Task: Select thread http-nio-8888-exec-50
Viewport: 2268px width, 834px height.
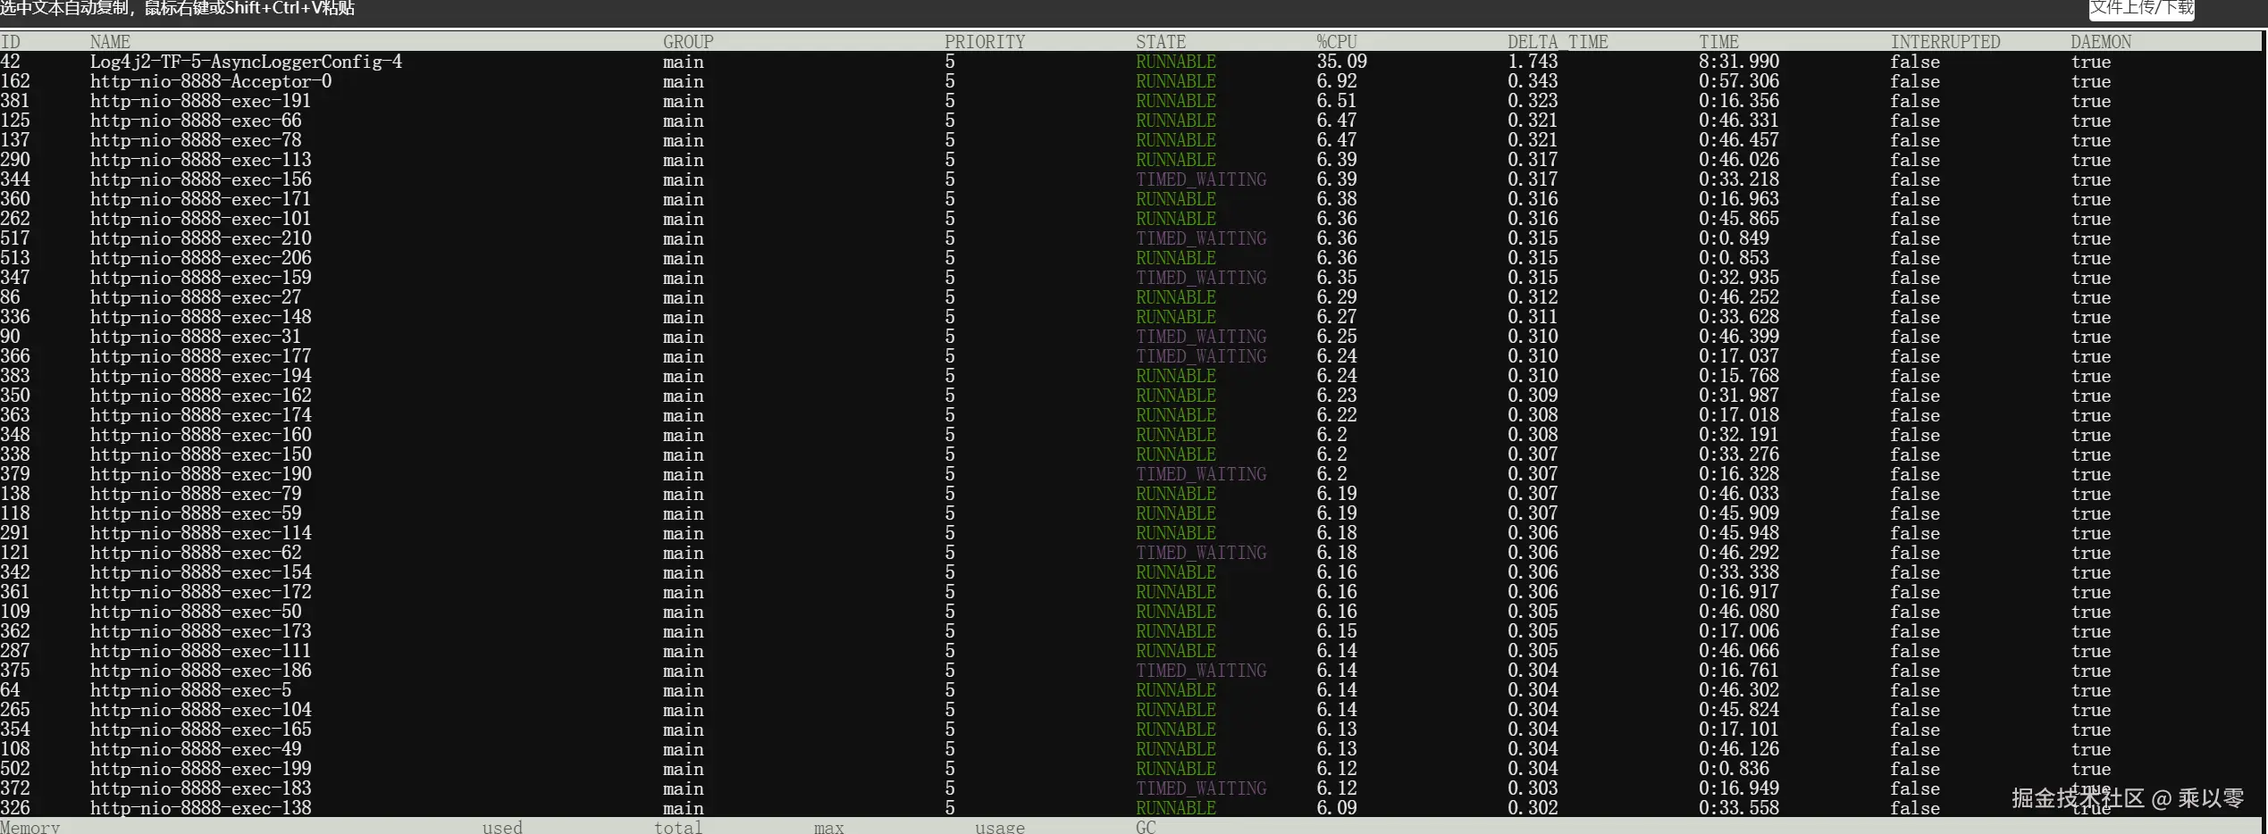Action: click(x=196, y=612)
